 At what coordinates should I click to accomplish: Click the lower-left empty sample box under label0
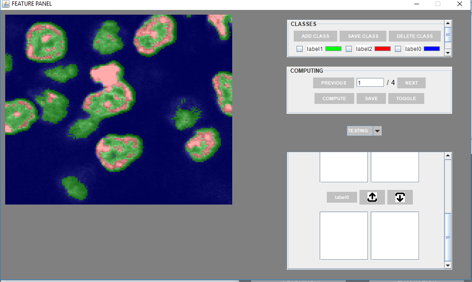pyautogui.click(x=344, y=236)
